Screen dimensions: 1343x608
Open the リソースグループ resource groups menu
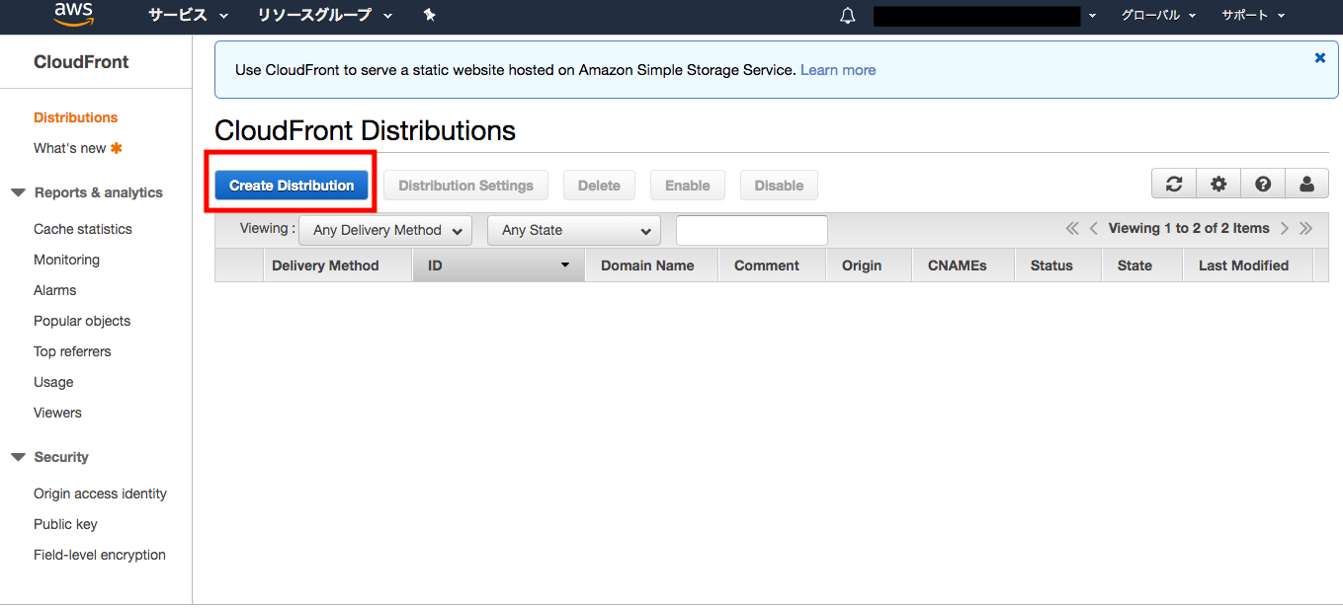coord(325,15)
